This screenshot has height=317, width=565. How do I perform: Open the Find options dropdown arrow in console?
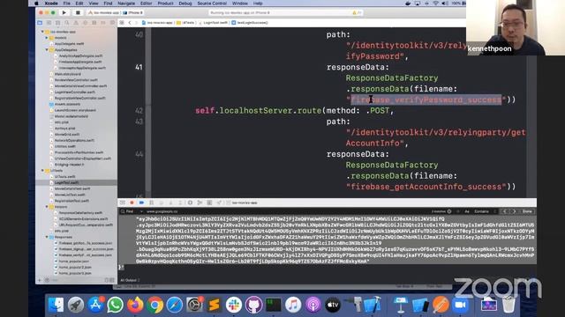coord(141,211)
